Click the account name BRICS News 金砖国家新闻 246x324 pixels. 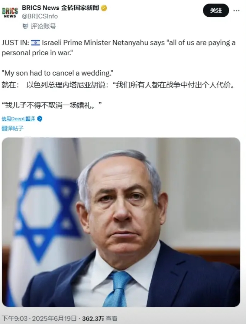coord(60,8)
